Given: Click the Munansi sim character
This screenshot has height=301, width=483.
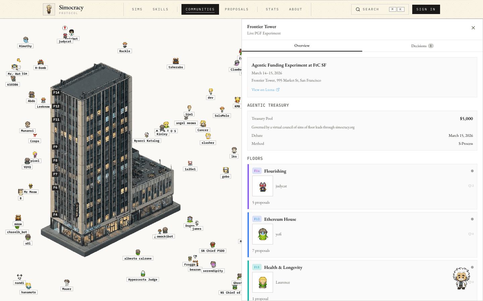Looking at the screenshot, I should click(28, 125).
